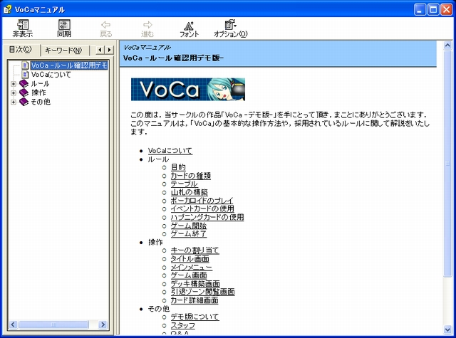Open the デモ版について link

[195, 317]
